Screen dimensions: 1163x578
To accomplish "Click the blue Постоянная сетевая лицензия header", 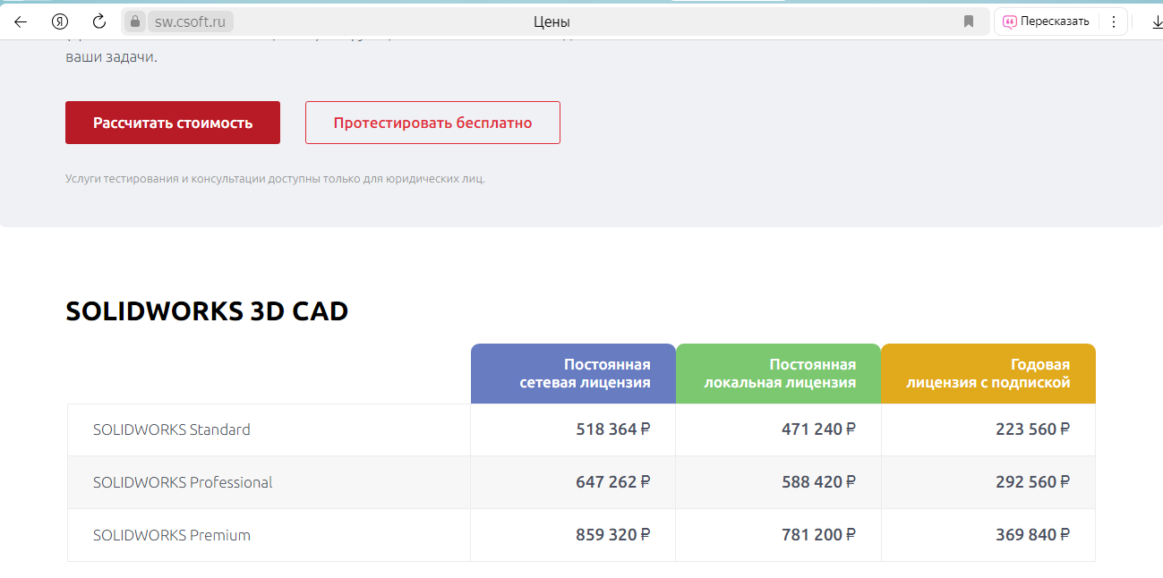I will [573, 374].
